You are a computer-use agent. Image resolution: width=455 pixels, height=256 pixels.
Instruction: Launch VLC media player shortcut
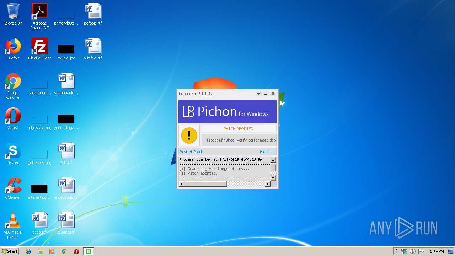pyautogui.click(x=13, y=225)
